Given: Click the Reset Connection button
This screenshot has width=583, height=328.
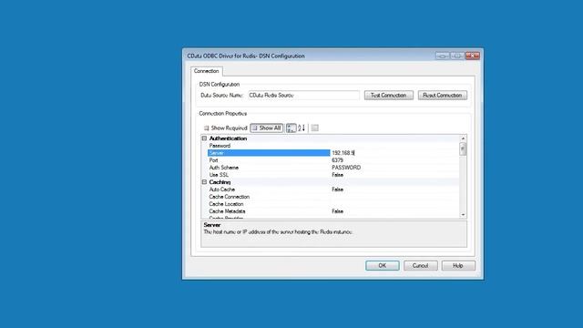Looking at the screenshot, I should pos(443,95).
